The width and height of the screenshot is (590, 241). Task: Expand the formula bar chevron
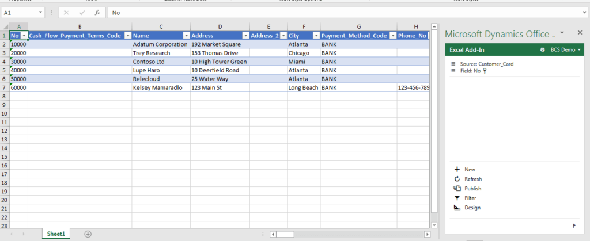tap(584, 12)
